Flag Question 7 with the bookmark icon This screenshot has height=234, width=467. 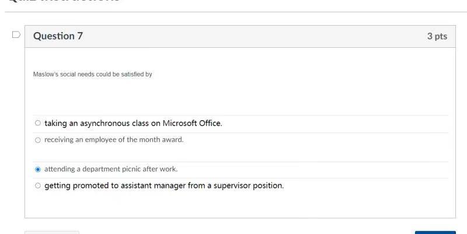[16, 34]
